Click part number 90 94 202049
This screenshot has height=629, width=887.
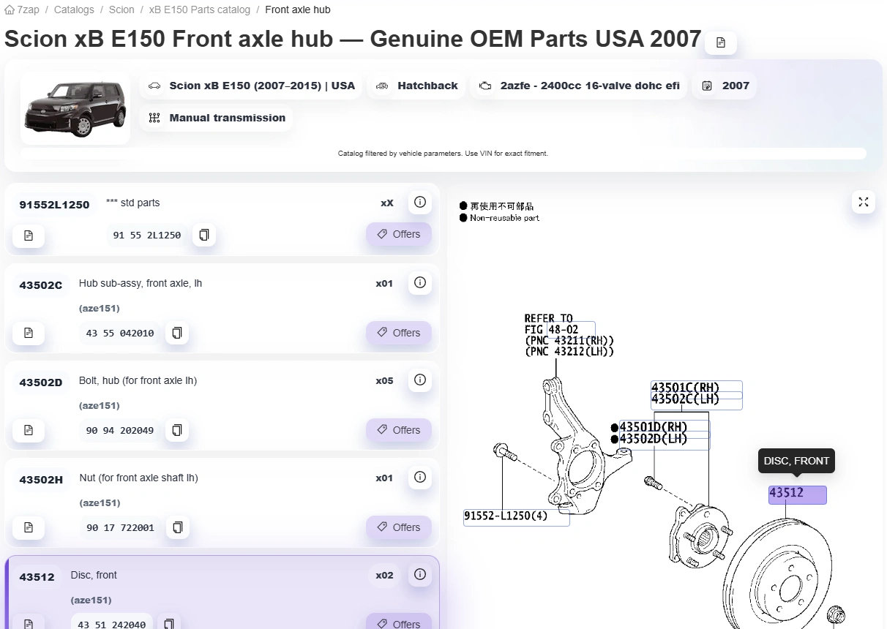(120, 430)
